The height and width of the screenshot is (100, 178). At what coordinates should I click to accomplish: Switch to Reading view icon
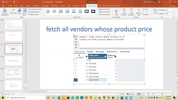tap(148, 94)
